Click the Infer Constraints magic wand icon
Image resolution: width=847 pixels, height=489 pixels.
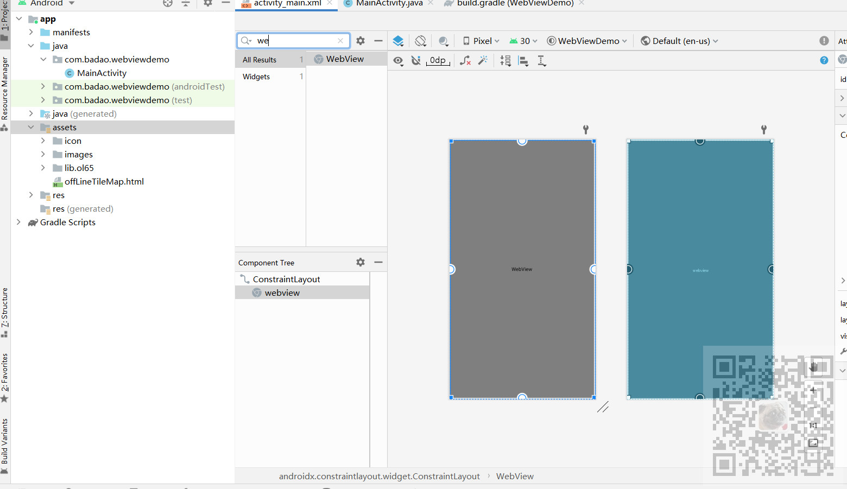pos(483,60)
